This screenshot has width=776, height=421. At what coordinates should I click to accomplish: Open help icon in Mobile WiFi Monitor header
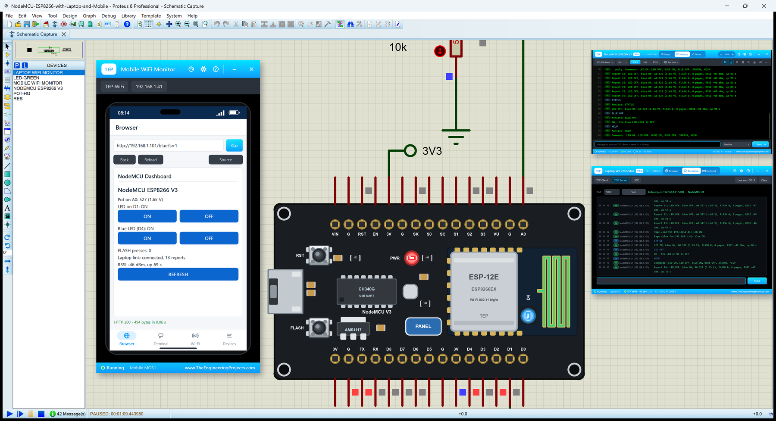coord(216,69)
